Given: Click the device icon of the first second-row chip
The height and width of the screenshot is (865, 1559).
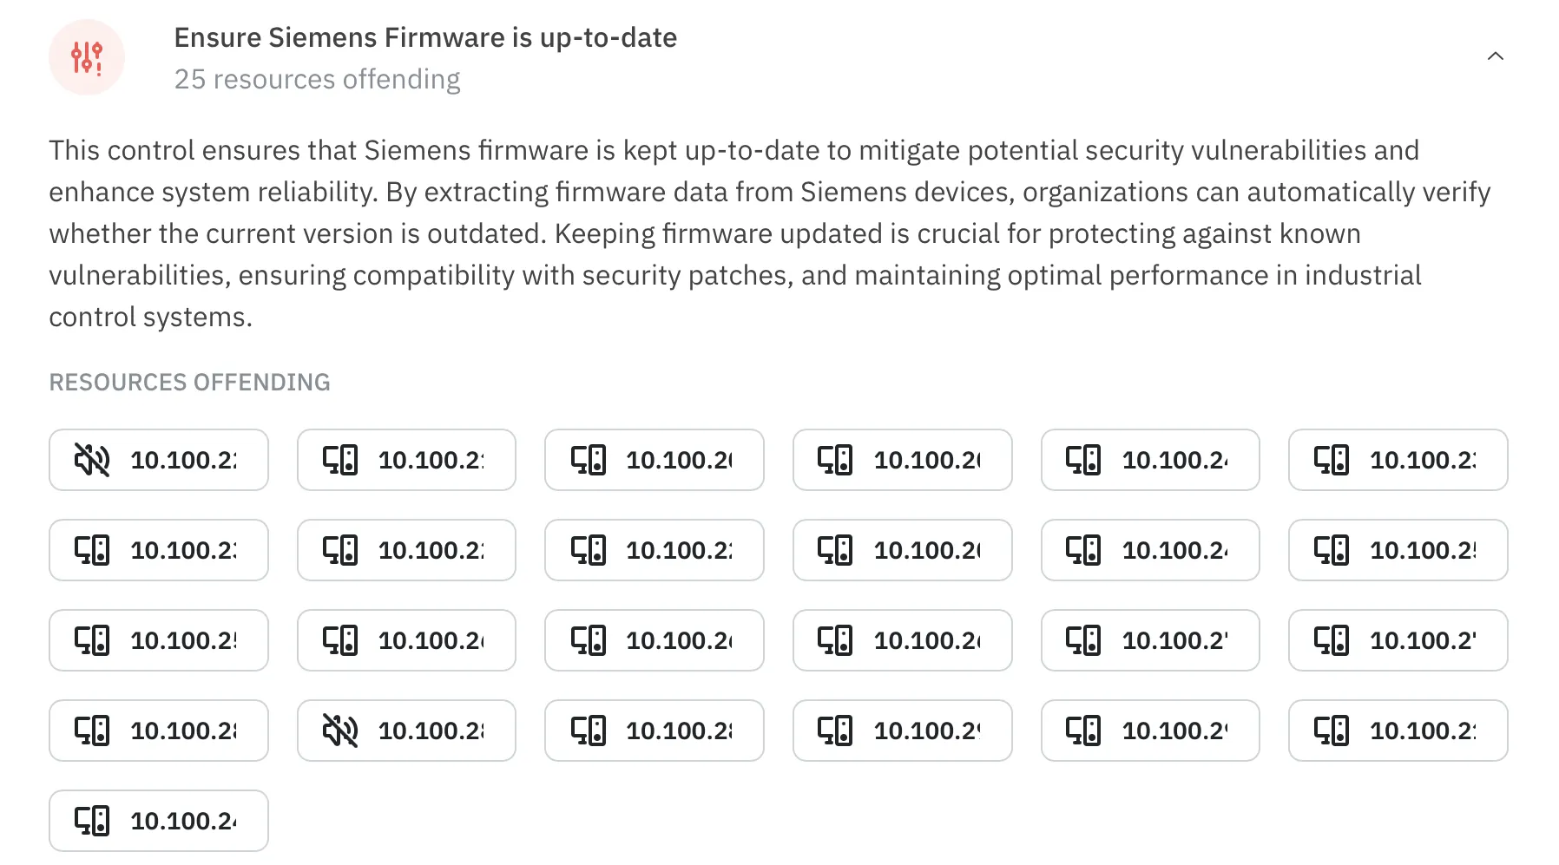Looking at the screenshot, I should 92,550.
